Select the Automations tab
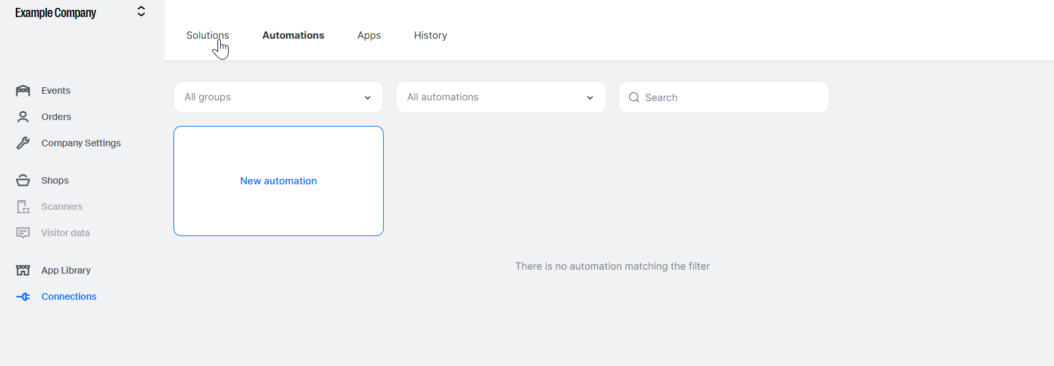 click(293, 35)
